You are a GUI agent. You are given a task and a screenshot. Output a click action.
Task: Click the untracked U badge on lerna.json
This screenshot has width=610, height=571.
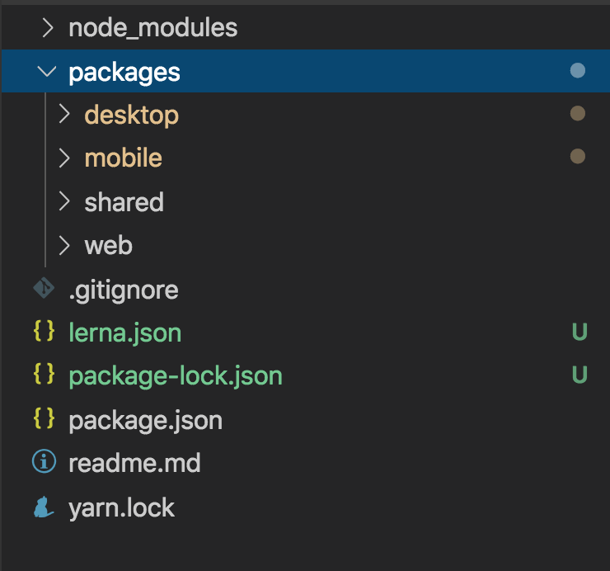(x=579, y=333)
